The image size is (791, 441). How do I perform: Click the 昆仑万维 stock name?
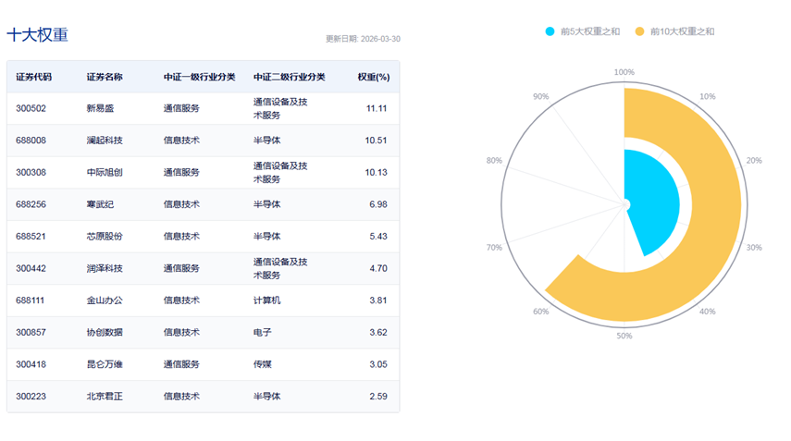105,364
